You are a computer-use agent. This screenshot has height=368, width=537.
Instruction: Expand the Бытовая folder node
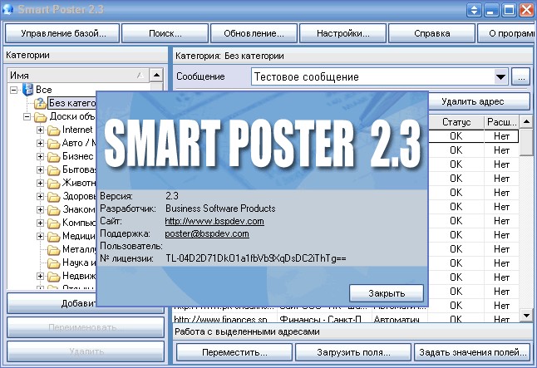(40, 169)
